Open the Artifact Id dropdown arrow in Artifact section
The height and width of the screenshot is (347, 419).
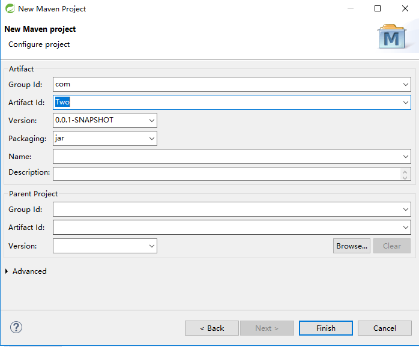405,103
